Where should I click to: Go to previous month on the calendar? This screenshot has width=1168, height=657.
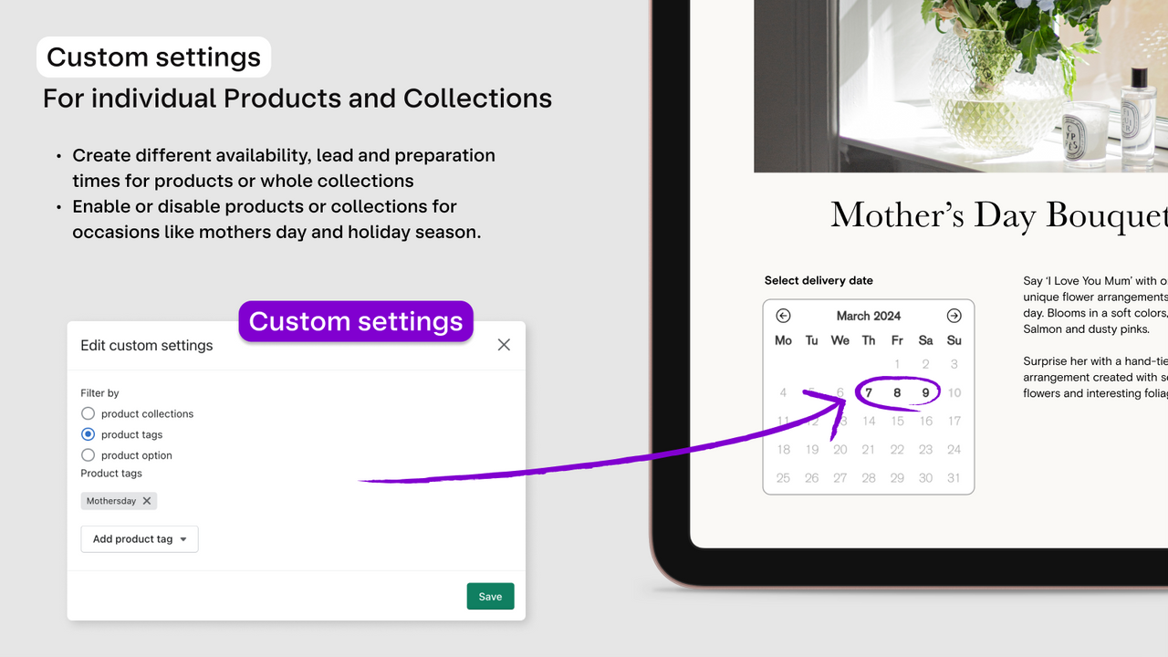783,315
